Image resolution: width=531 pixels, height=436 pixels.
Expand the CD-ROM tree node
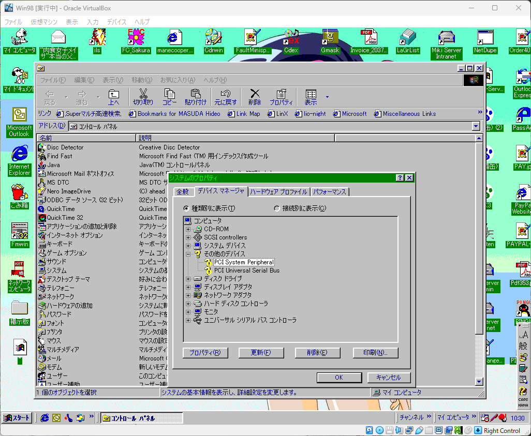coord(188,229)
